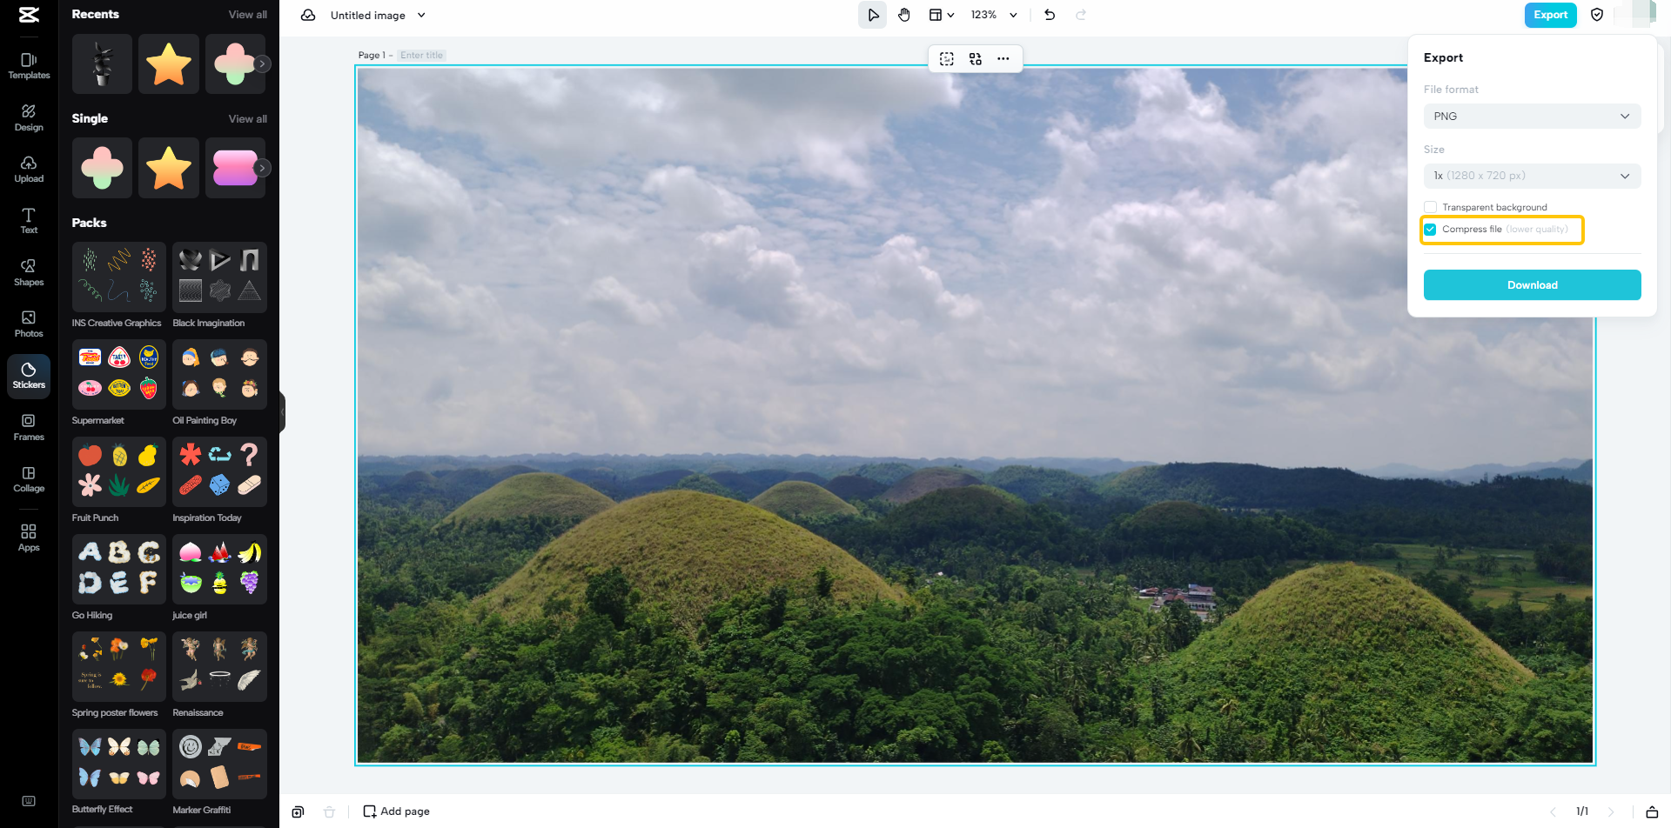This screenshot has width=1671, height=828.
Task: Select the star sticker in Single
Action: [169, 168]
